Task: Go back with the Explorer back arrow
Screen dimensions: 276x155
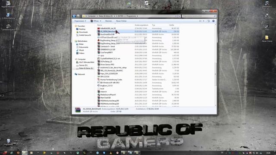Action: [x=74, y=16]
